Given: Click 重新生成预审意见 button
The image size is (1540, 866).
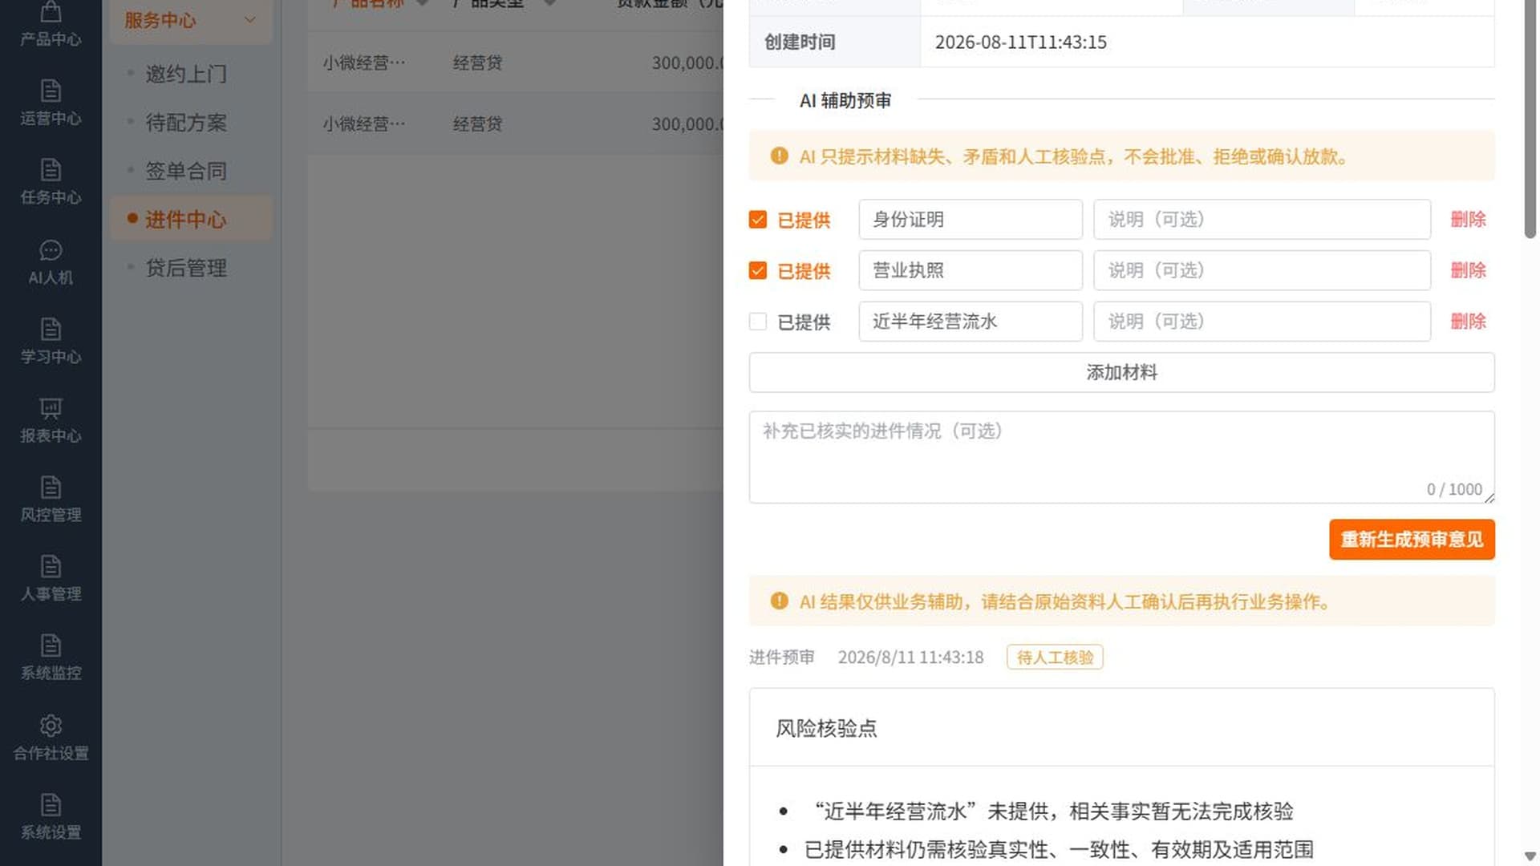Looking at the screenshot, I should pyautogui.click(x=1412, y=540).
